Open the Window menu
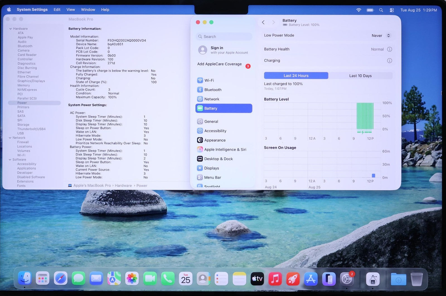The width and height of the screenshot is (446, 296). 88,9
